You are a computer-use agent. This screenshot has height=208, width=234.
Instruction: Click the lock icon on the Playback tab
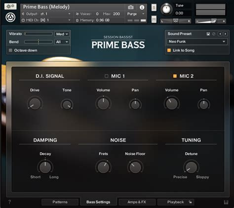click(190, 202)
